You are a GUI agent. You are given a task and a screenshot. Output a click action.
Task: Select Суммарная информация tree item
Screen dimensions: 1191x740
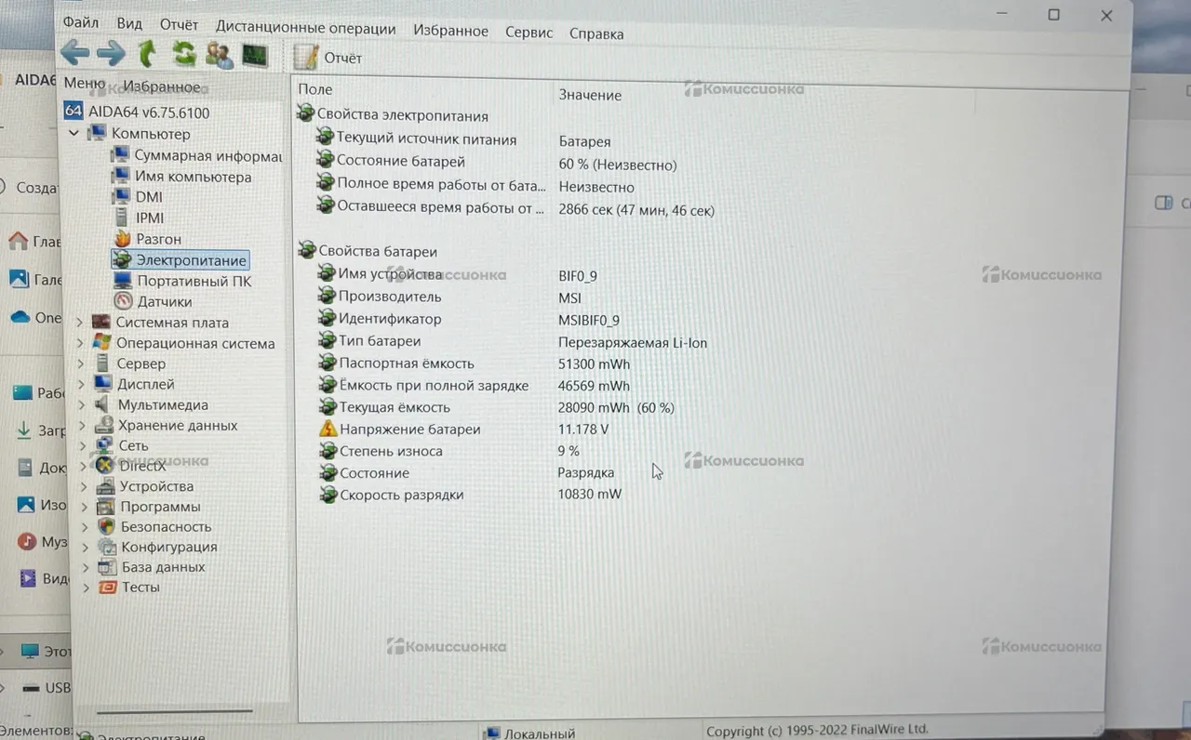coord(196,155)
